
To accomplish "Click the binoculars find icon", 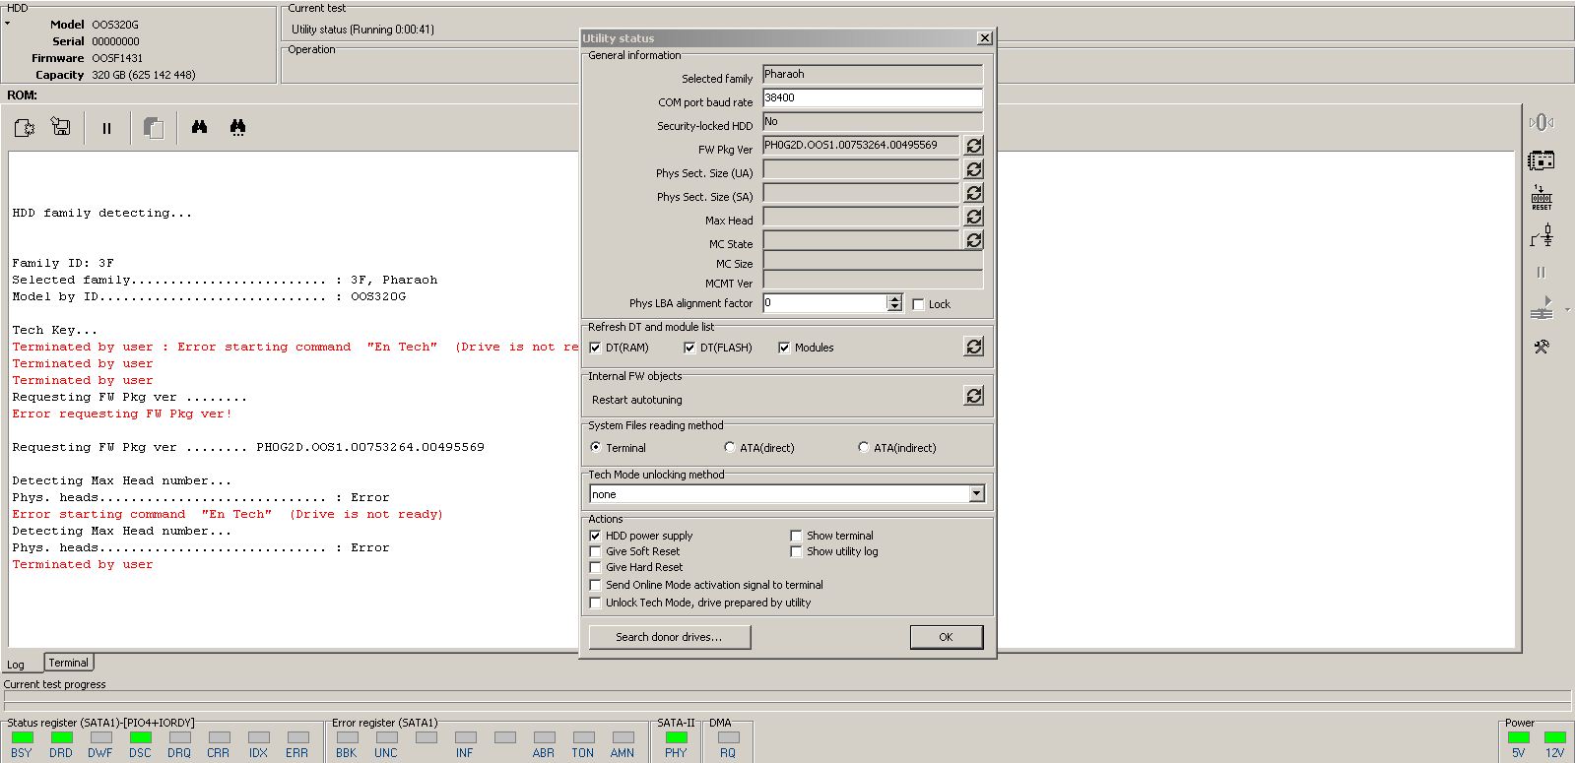I will coord(200,127).
